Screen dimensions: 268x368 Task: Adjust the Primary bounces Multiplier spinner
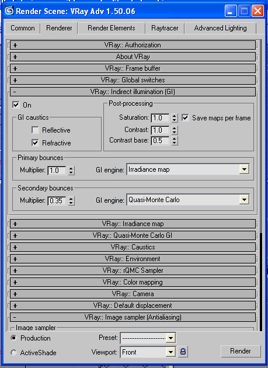click(x=71, y=171)
